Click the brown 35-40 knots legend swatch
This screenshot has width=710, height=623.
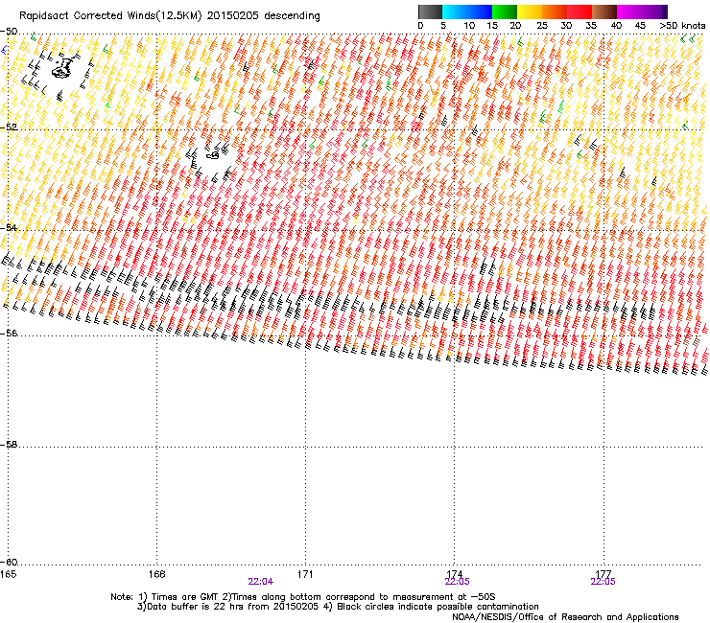(x=604, y=12)
